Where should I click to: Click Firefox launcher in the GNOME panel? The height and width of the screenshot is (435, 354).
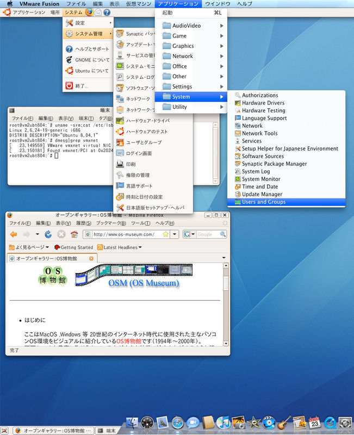(89, 12)
